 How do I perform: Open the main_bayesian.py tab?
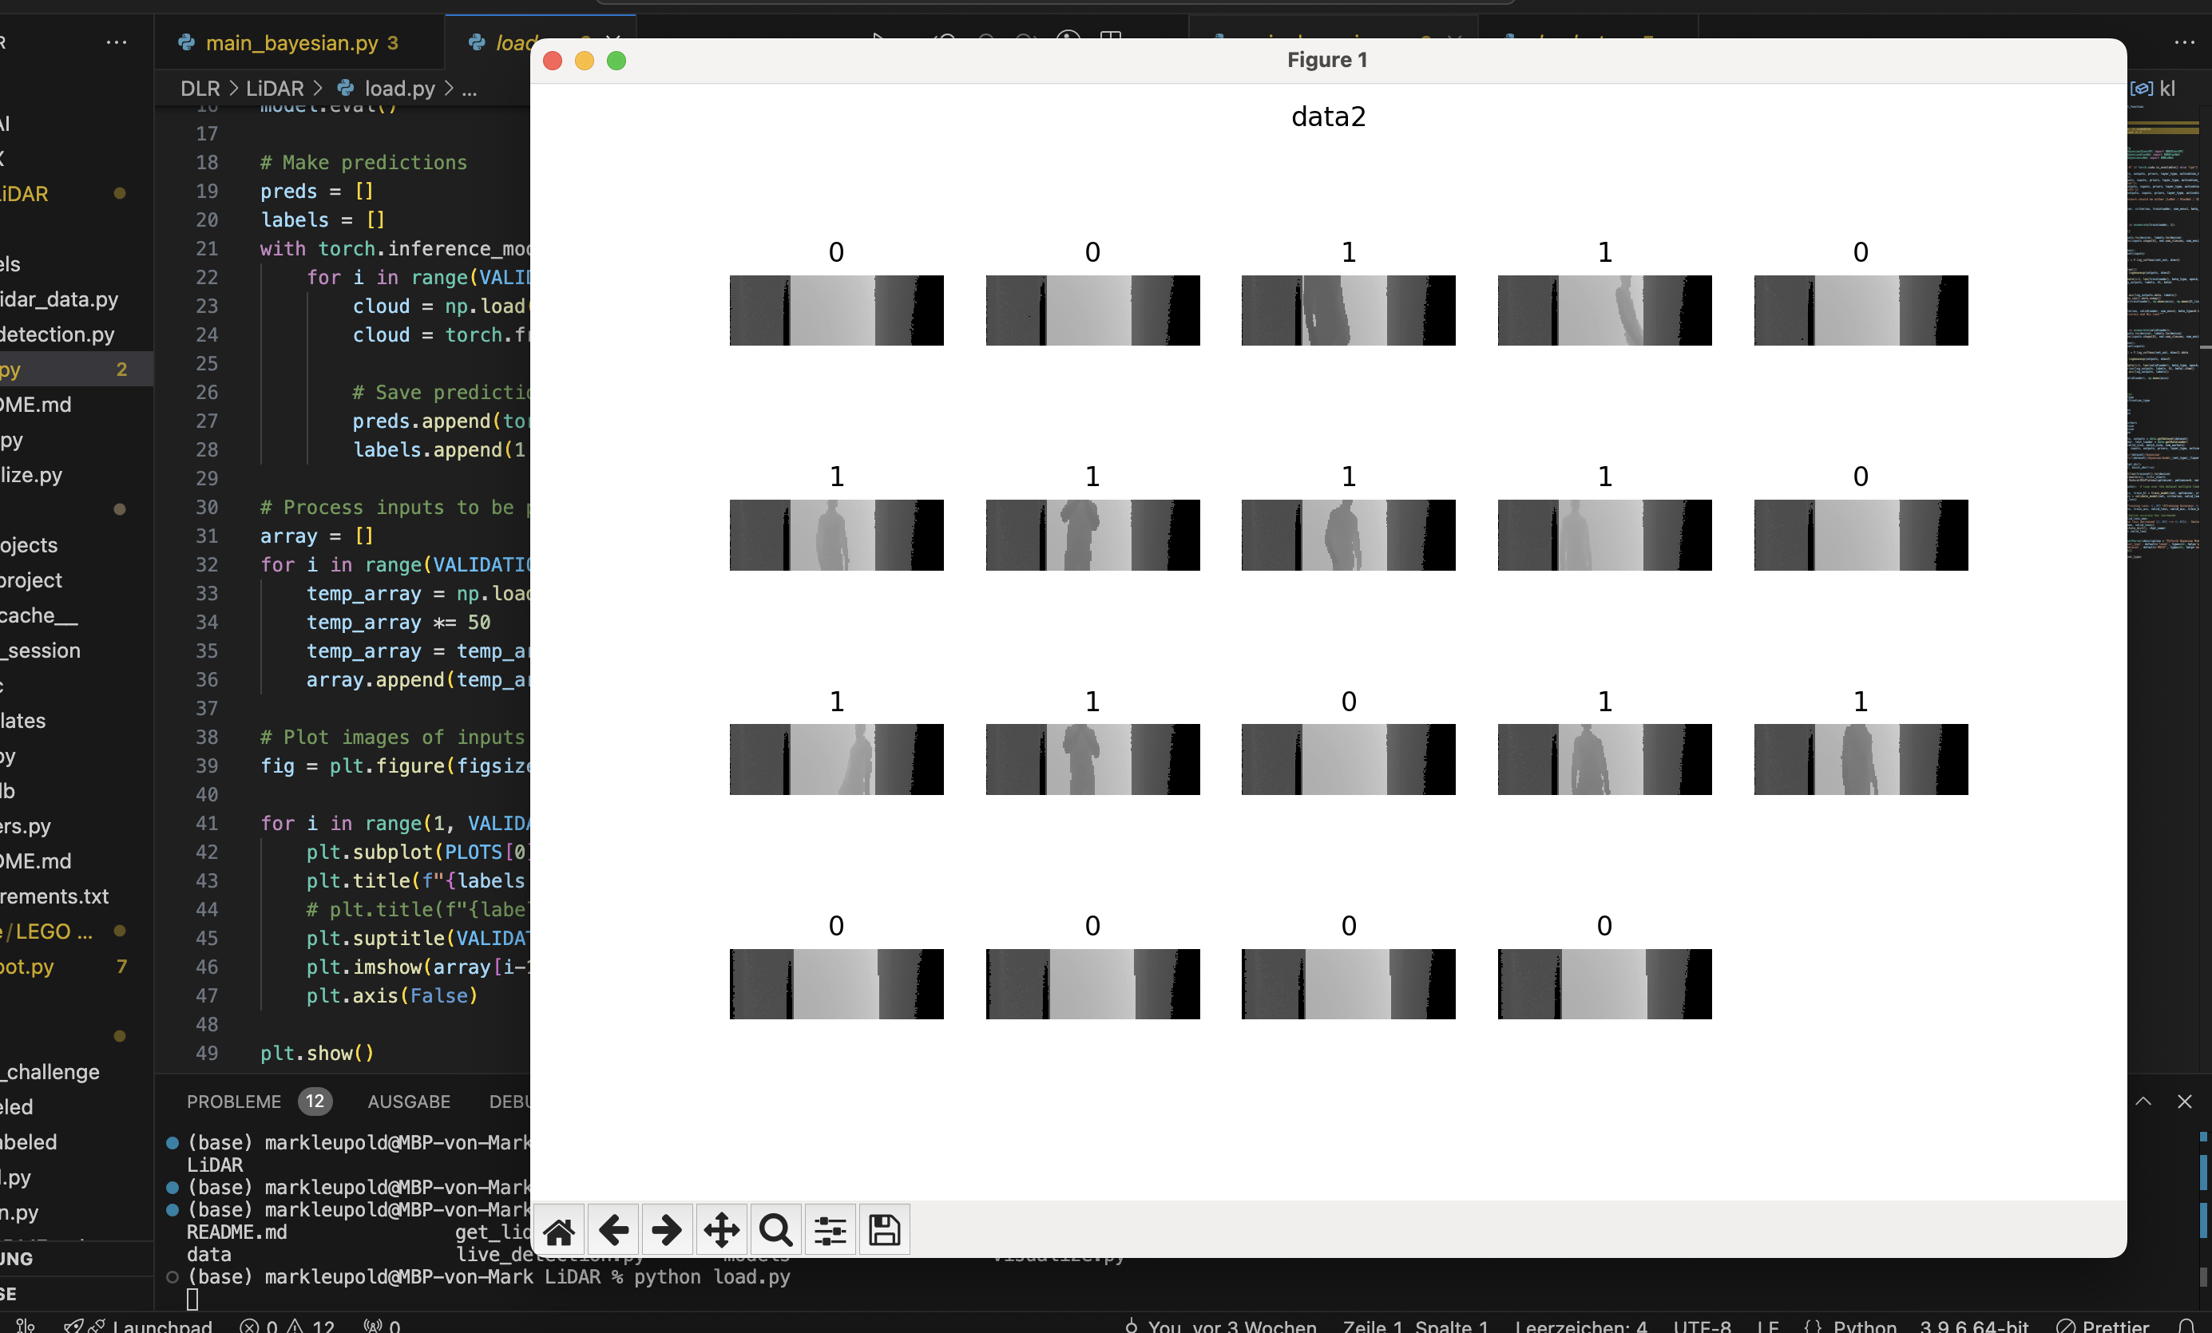[291, 43]
